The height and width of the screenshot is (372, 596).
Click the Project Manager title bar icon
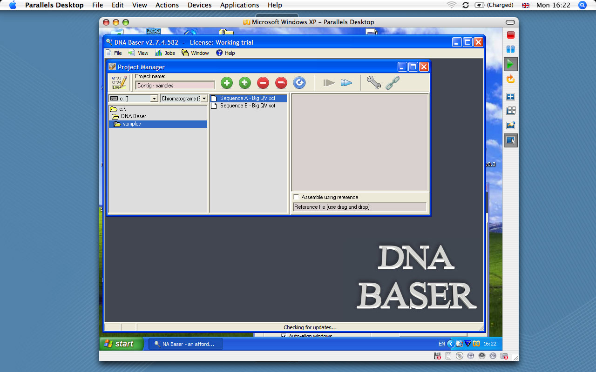coord(112,67)
